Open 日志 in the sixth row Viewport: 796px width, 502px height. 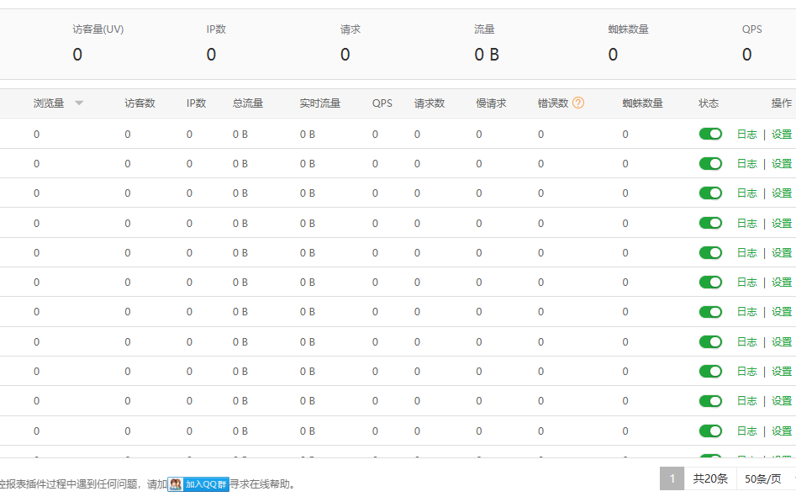point(746,282)
